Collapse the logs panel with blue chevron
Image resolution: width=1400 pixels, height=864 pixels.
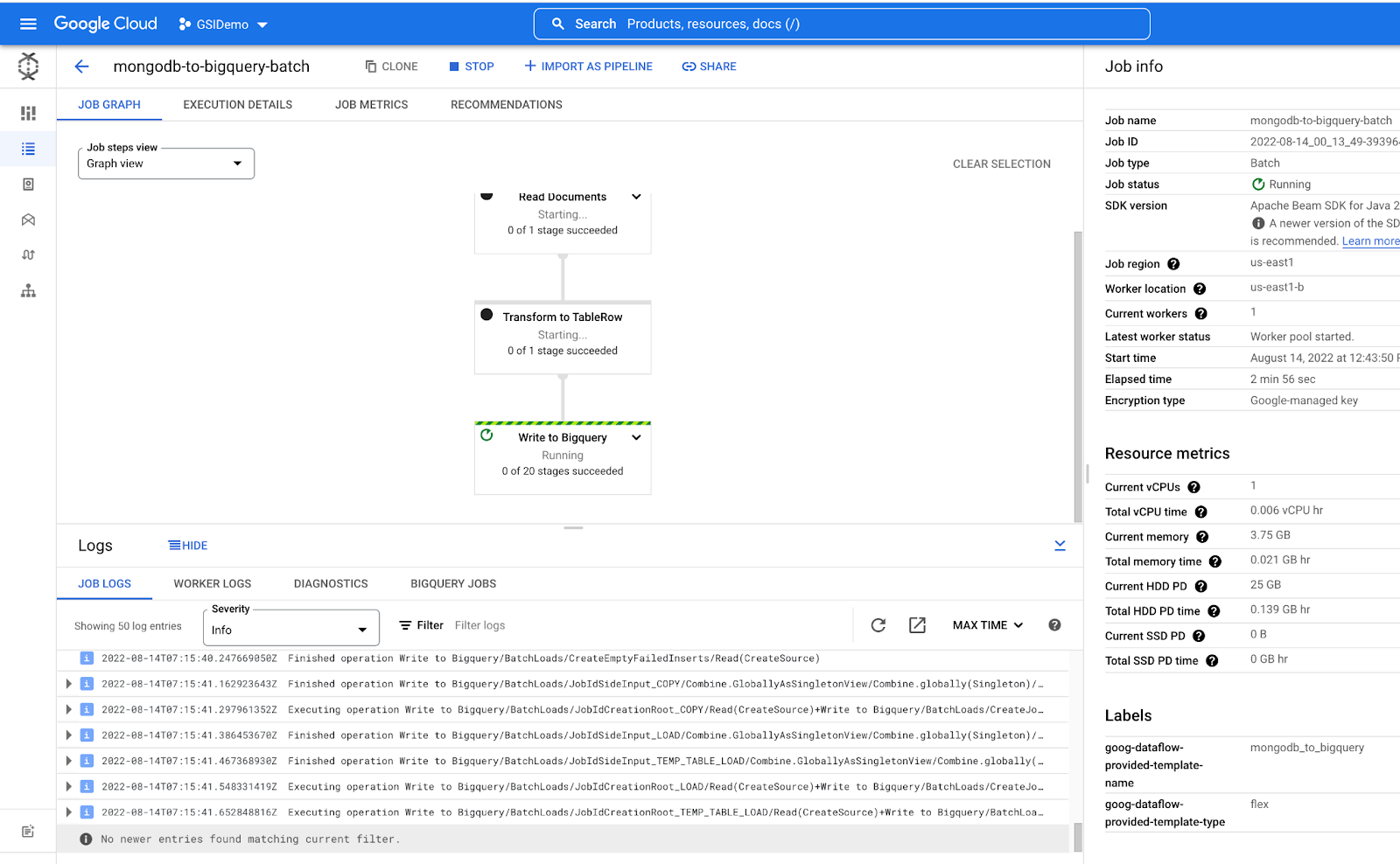pos(1060,546)
